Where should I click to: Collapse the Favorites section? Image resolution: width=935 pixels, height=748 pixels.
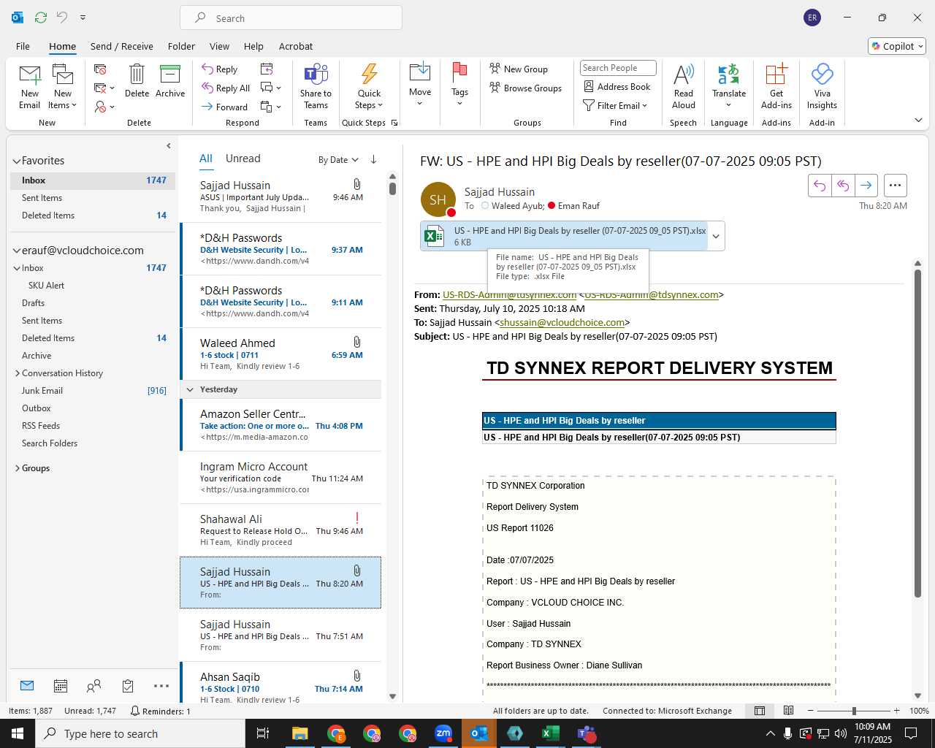[17, 161]
